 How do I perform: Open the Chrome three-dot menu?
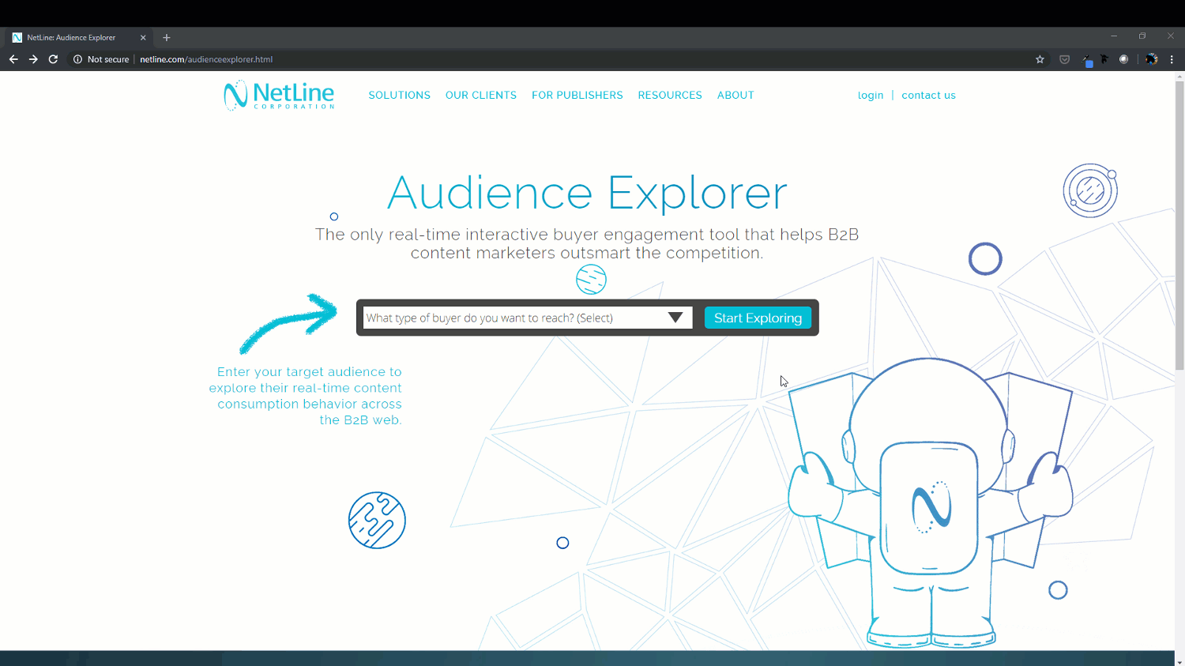[x=1172, y=59]
